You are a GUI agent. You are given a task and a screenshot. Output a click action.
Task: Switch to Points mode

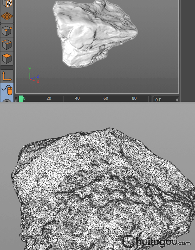(x=7, y=31)
